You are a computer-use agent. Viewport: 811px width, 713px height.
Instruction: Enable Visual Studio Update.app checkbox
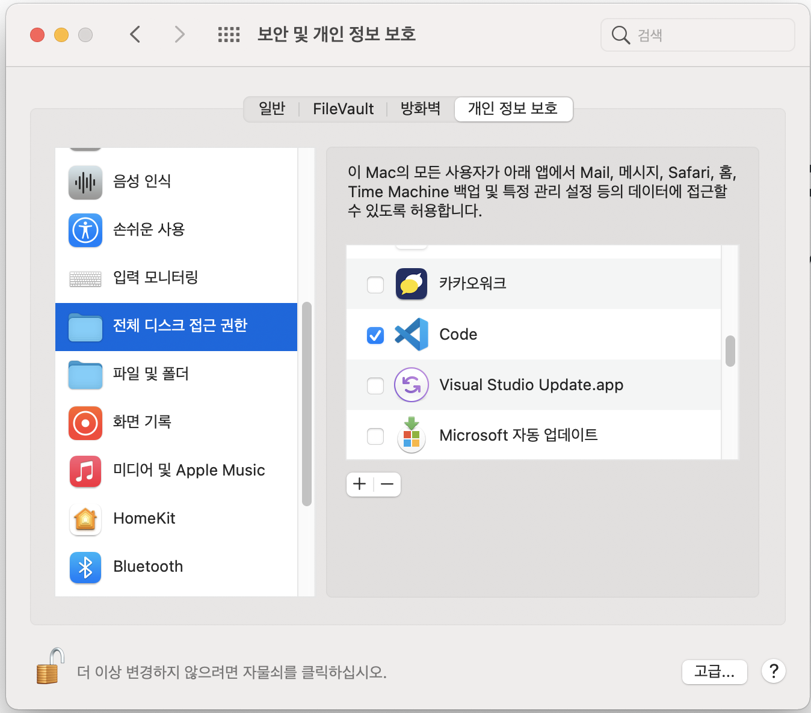click(375, 385)
